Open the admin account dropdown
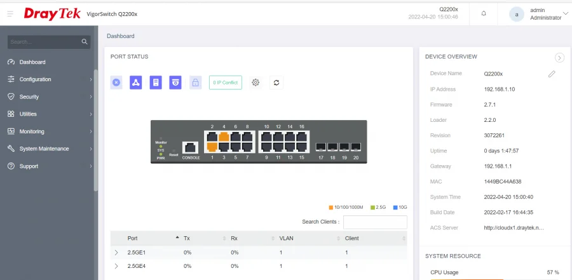 pos(565,13)
